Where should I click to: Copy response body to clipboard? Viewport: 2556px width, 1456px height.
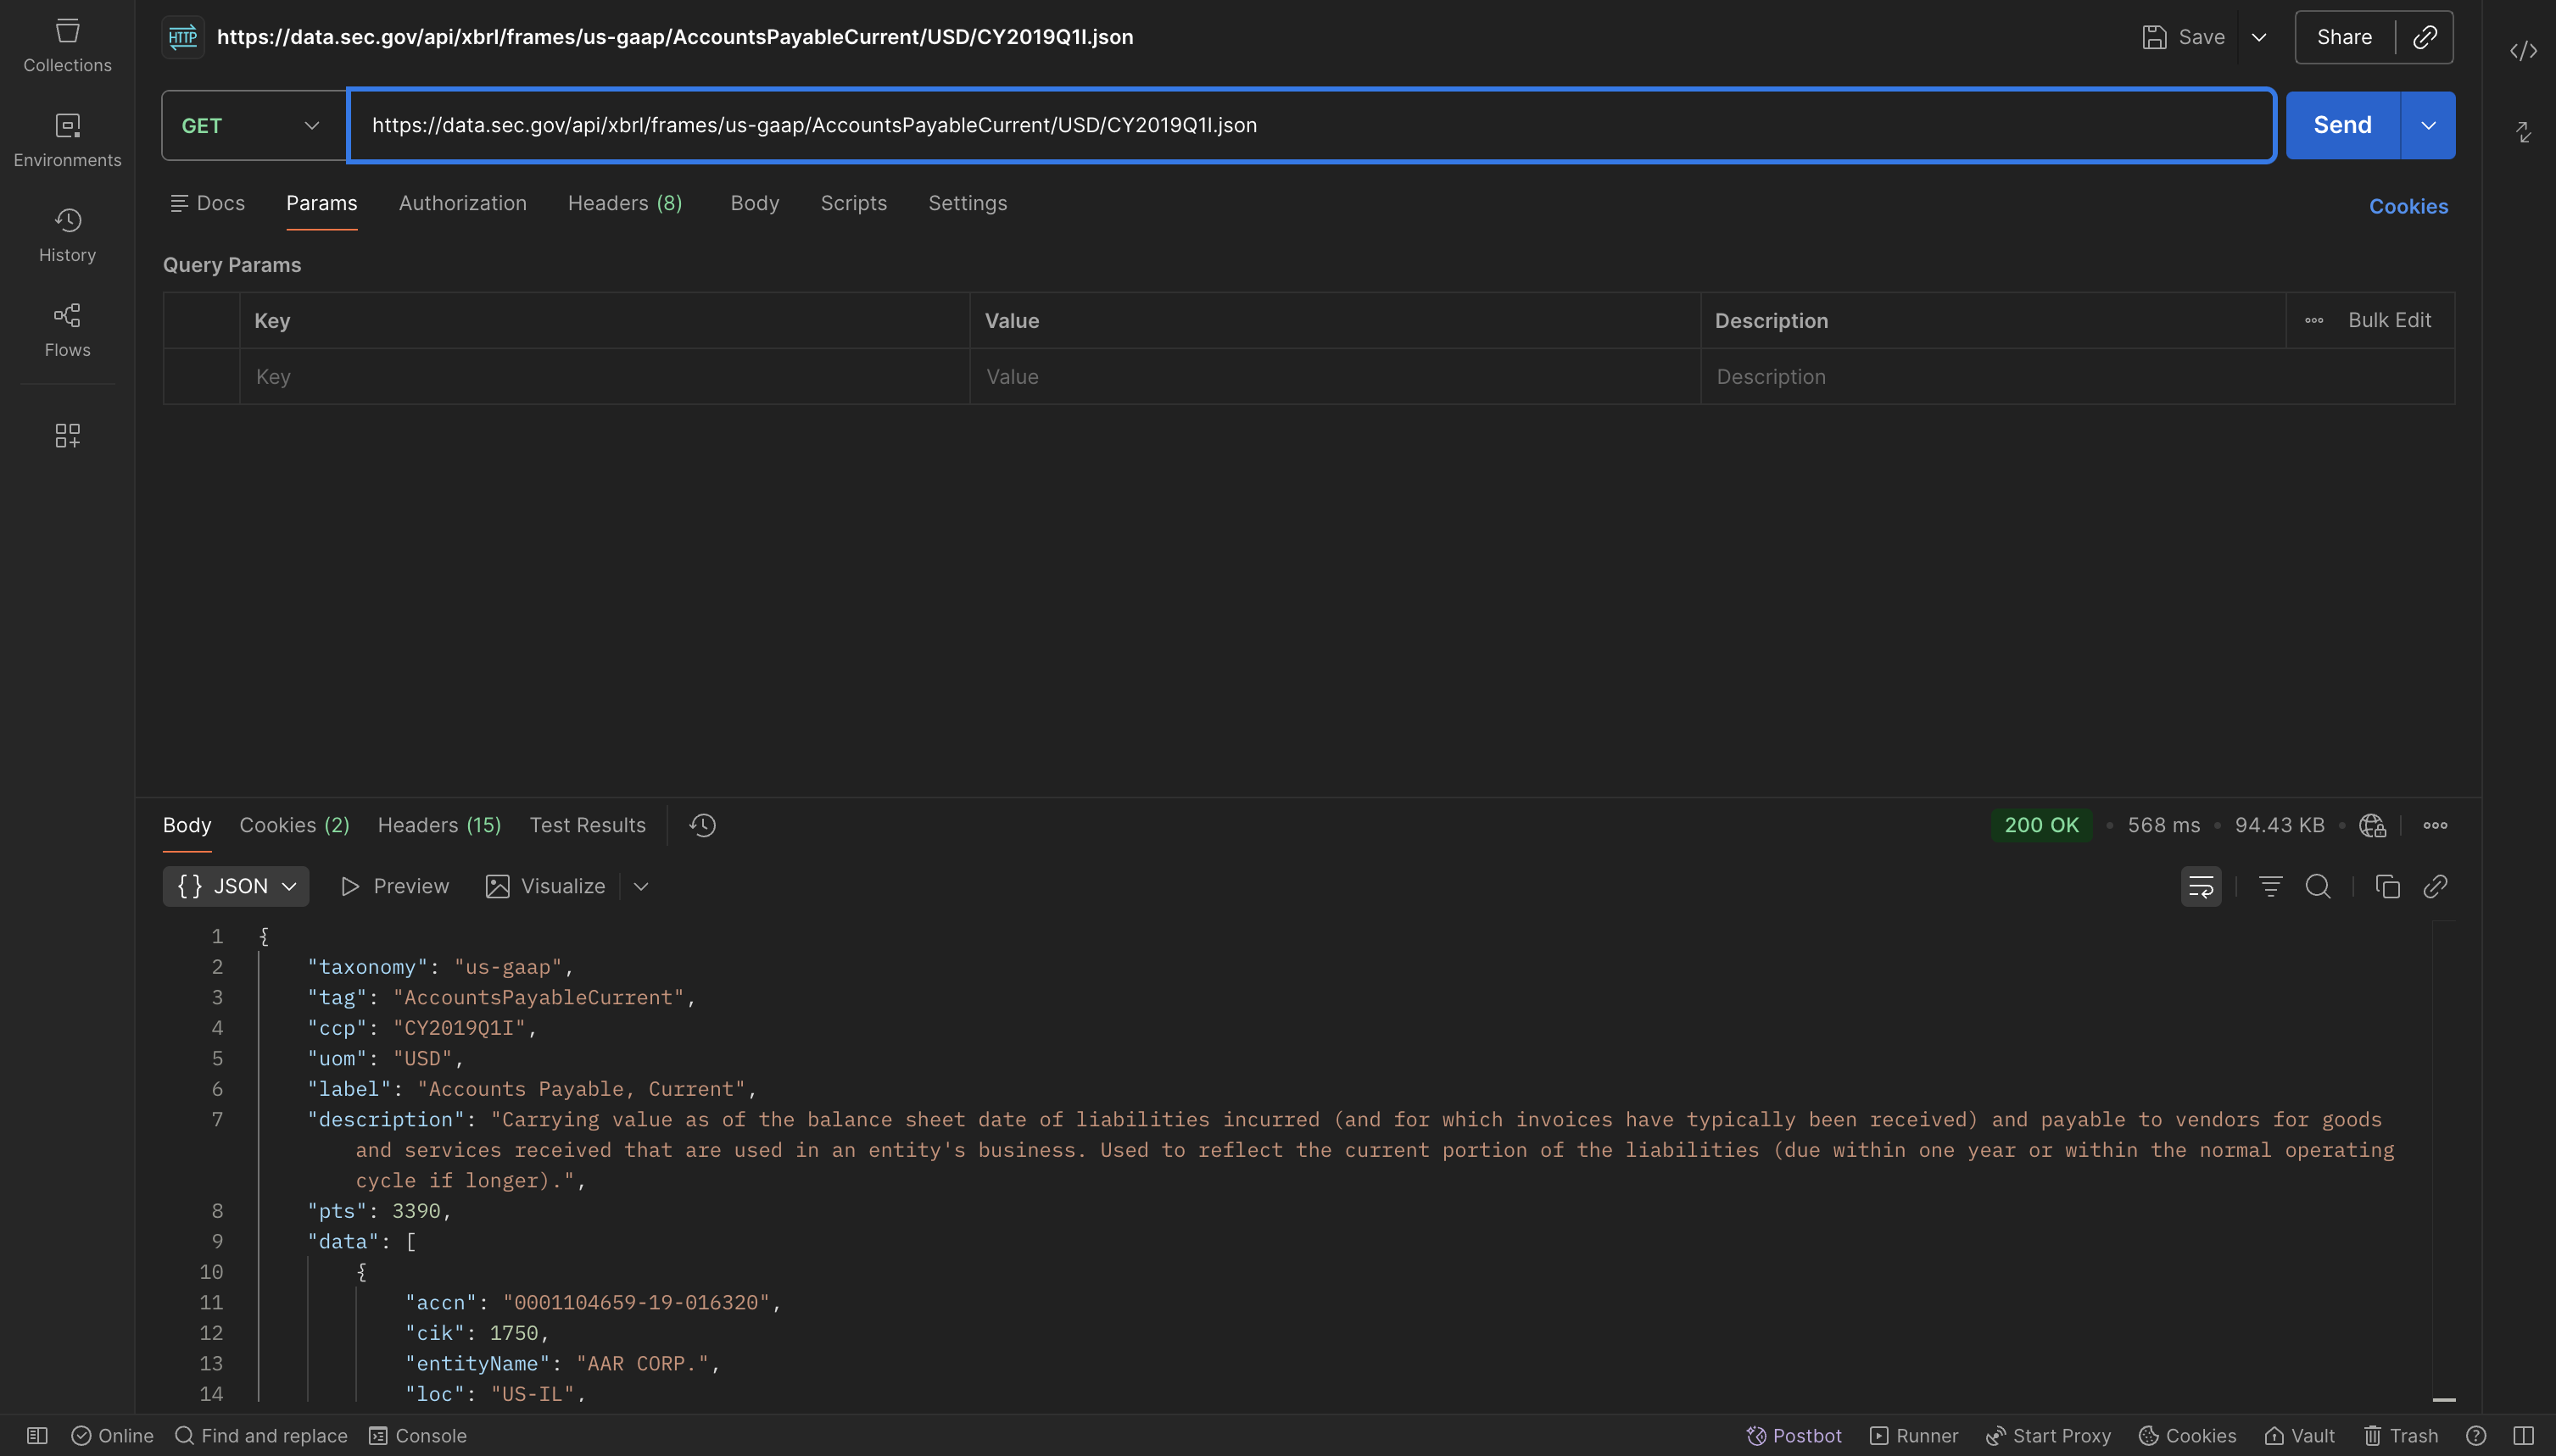[2387, 886]
